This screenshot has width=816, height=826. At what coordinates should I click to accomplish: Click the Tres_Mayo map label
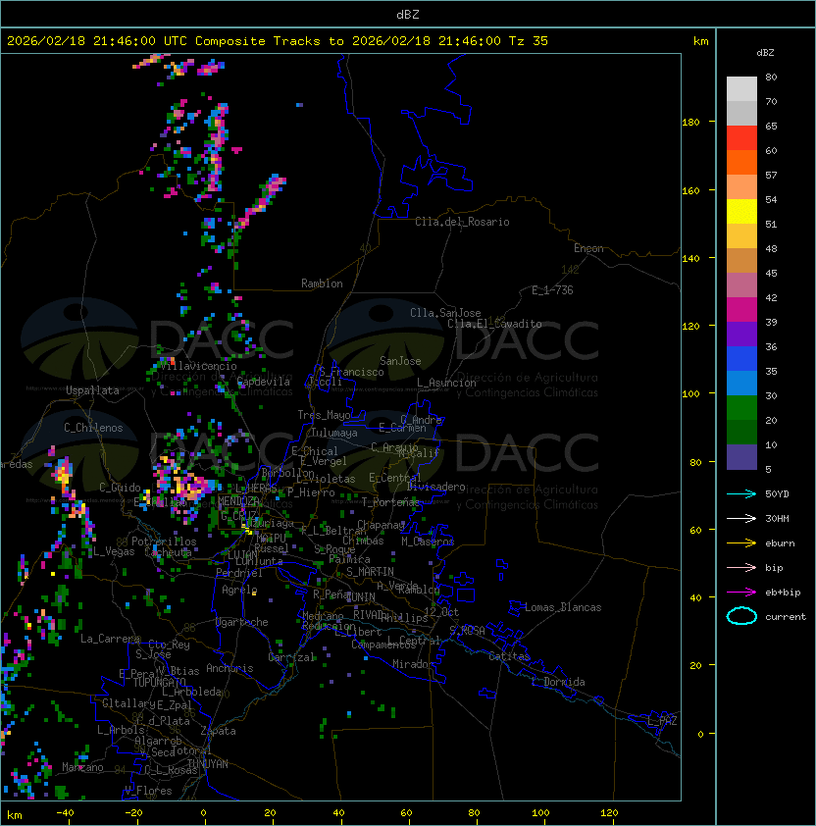tap(324, 415)
